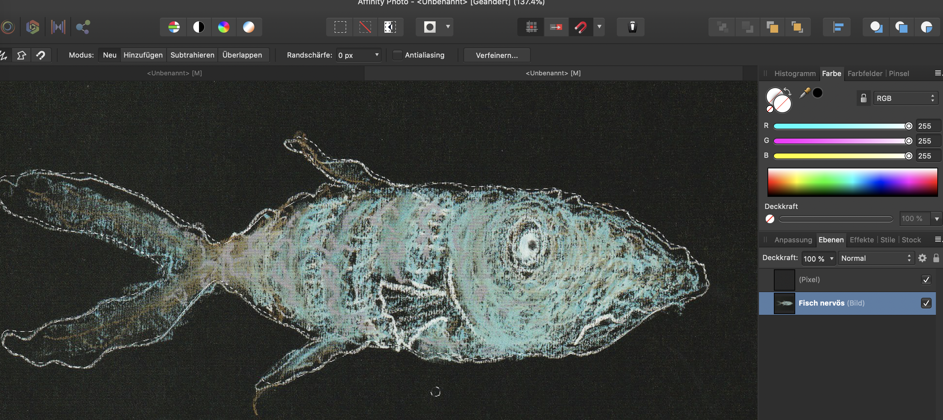Image resolution: width=943 pixels, height=420 pixels.
Task: Switch to the Farbfelder tab
Action: [x=865, y=74]
